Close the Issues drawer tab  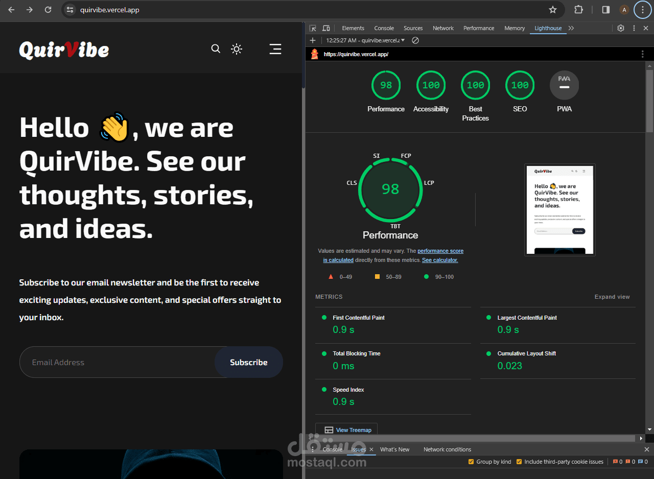[x=371, y=449]
